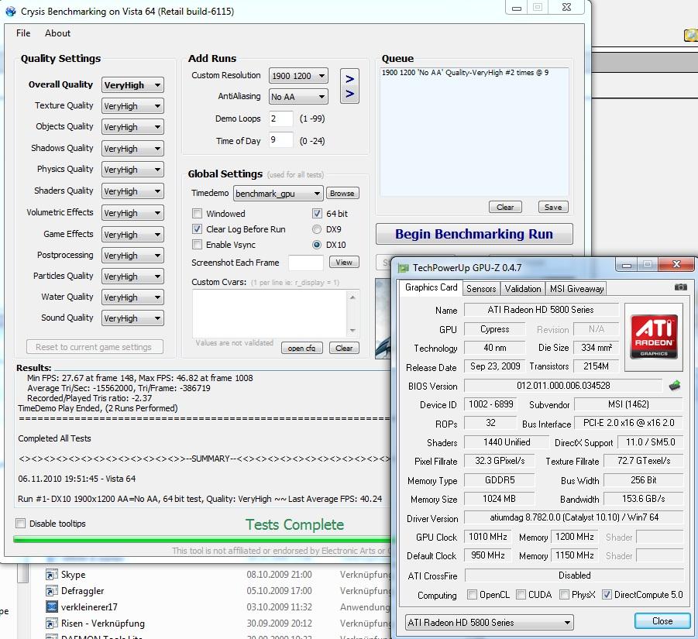Toggle the DirectCompute 5.0 checkbox
This screenshot has width=698, height=639.
click(607, 595)
